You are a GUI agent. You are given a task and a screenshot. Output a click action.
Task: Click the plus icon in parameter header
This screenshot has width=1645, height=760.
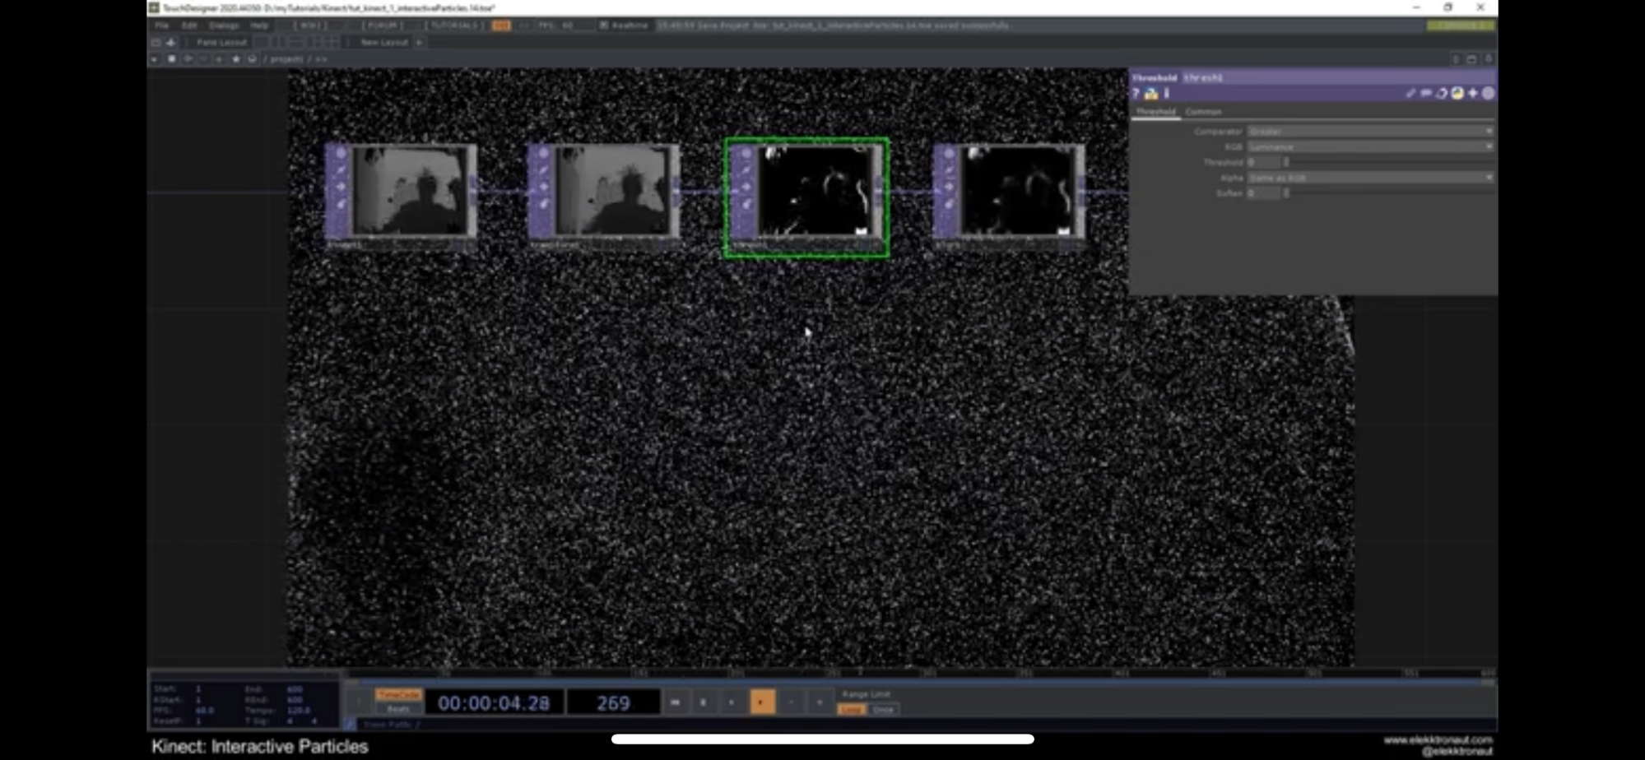[x=1473, y=94]
